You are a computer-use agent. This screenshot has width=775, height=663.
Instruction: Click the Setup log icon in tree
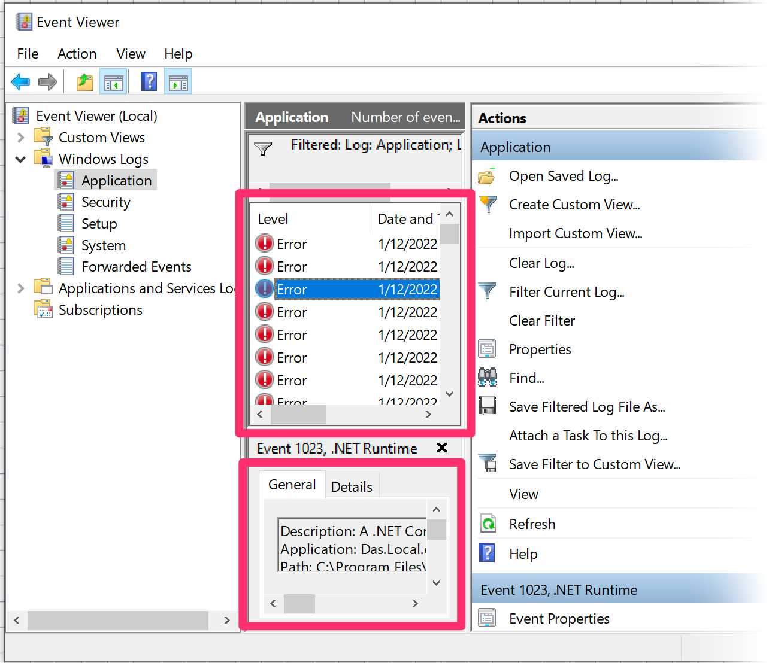(66, 223)
